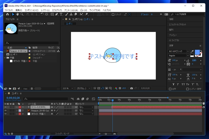Image resolution: width=209 pixels, height=139 pixels.
Task: Expand the Penguin..20-05-2.ai layer properties
Action: point(17,110)
